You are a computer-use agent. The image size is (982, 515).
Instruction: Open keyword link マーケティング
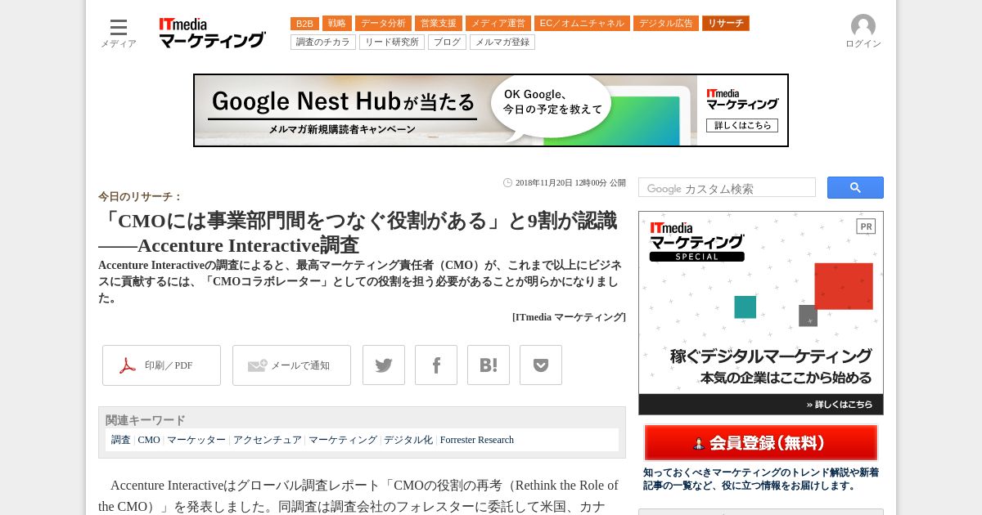click(343, 440)
